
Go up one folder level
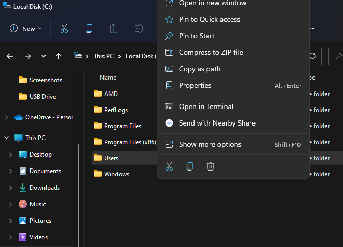(58, 56)
